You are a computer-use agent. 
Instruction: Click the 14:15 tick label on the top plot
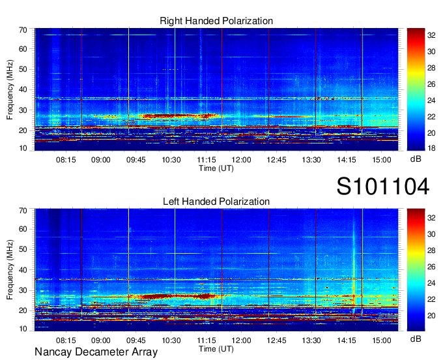(x=347, y=160)
